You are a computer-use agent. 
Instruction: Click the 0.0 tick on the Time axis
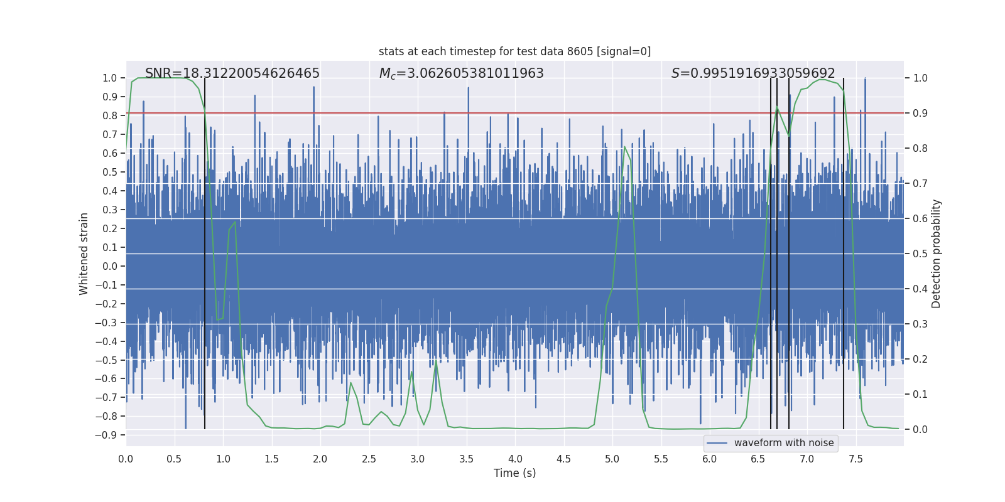point(126,459)
